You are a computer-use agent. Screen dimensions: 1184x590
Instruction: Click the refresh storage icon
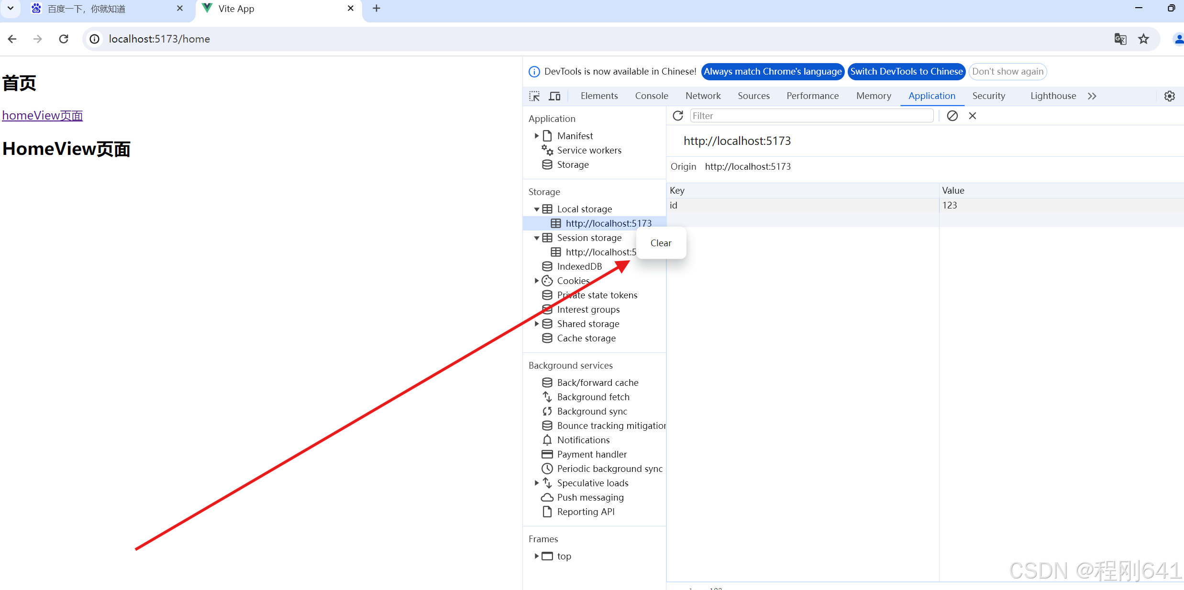click(x=678, y=116)
